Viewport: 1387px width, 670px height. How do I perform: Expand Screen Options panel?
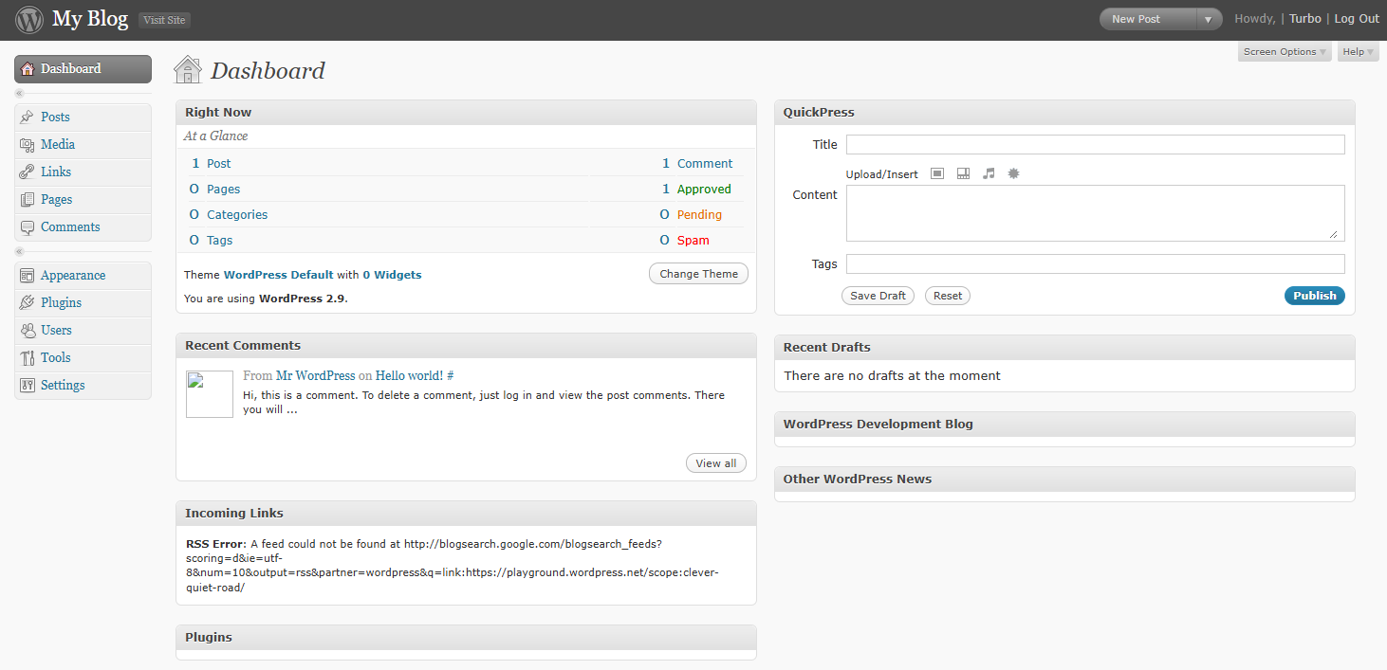pos(1285,52)
